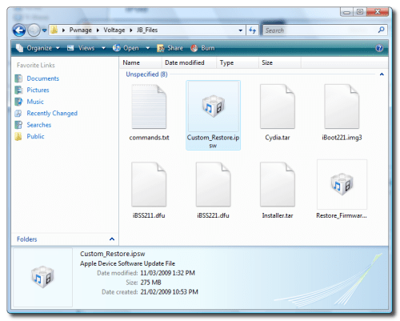Open Searches favorite link
Image resolution: width=400 pixels, height=321 pixels.
(x=39, y=125)
